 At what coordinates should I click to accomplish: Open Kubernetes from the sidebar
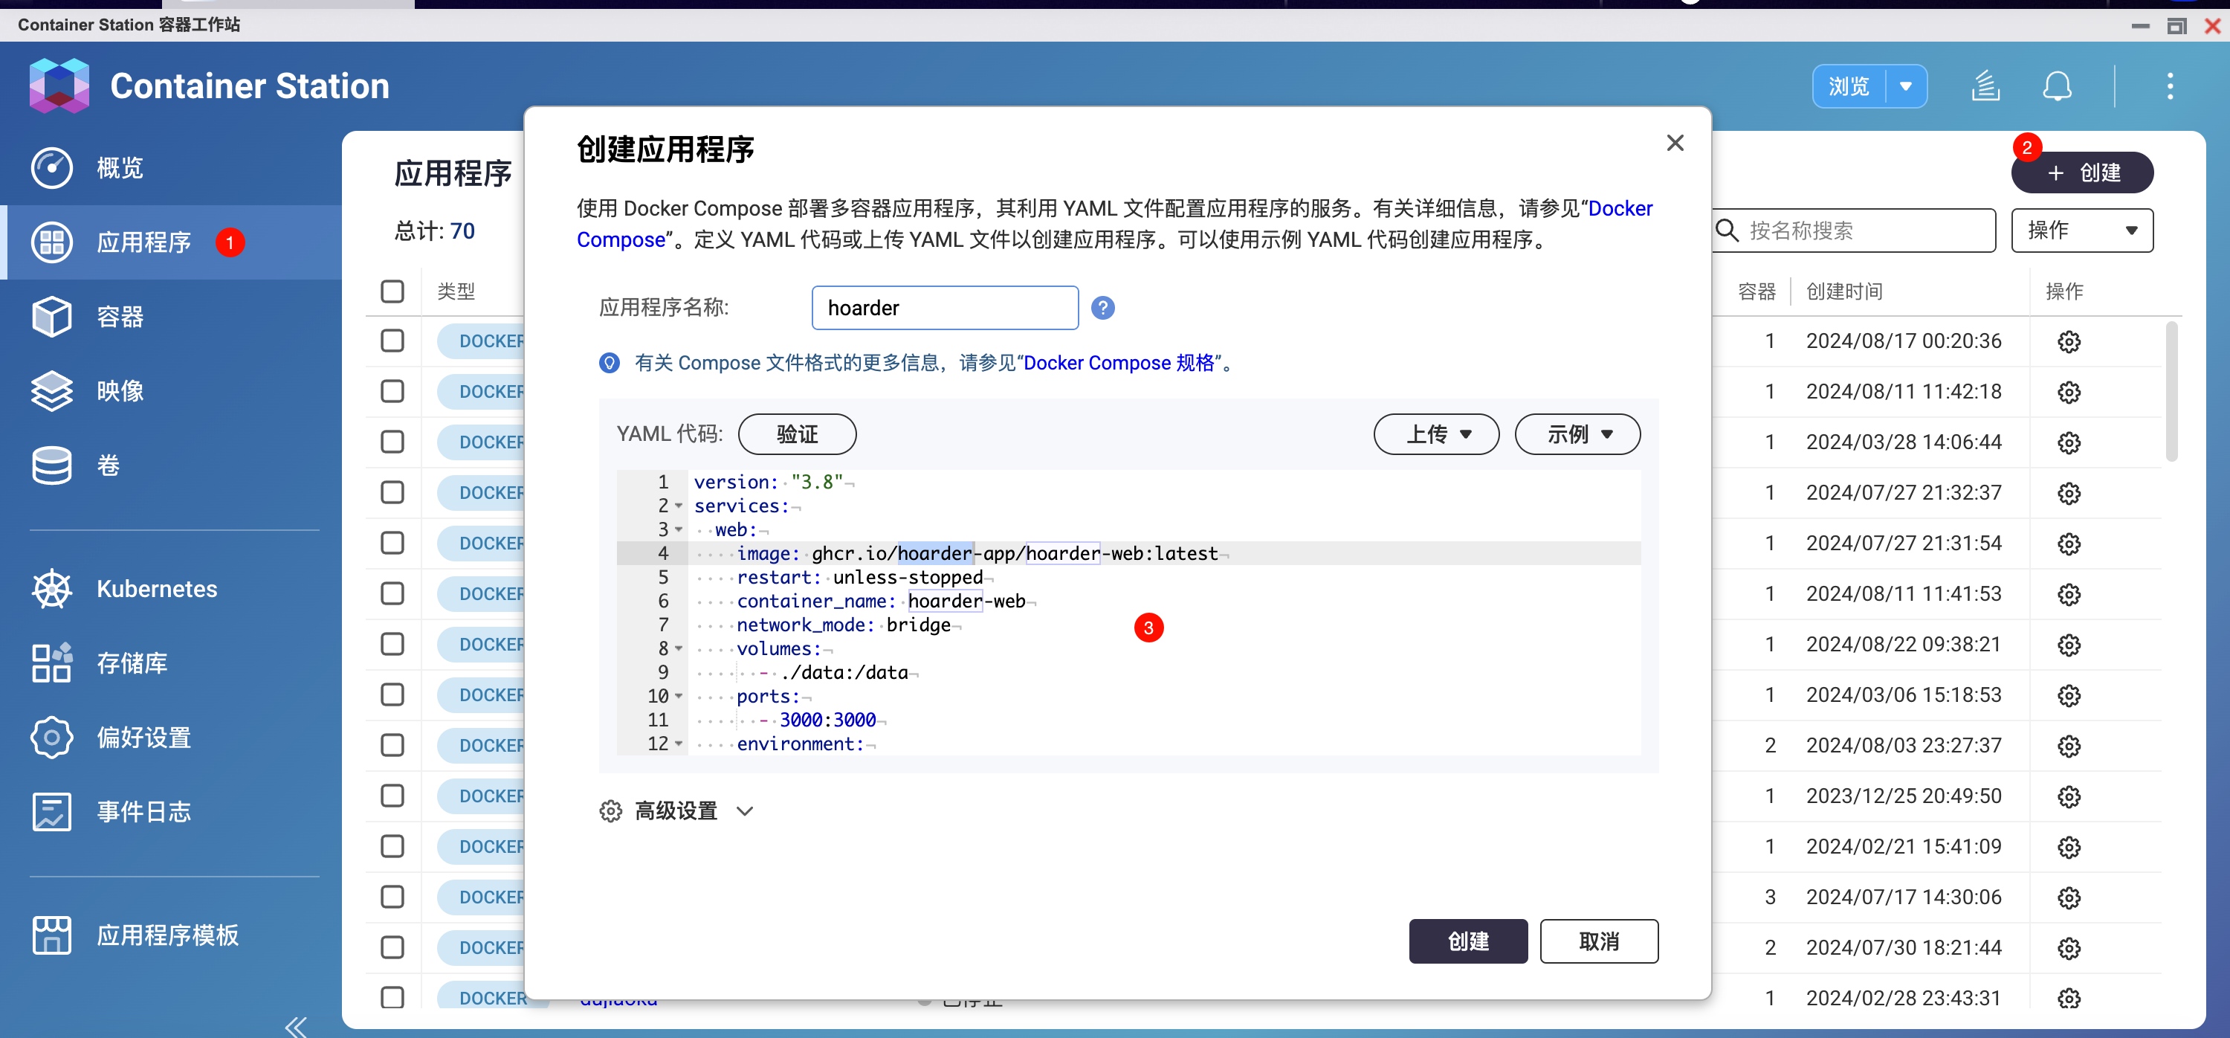pos(156,589)
